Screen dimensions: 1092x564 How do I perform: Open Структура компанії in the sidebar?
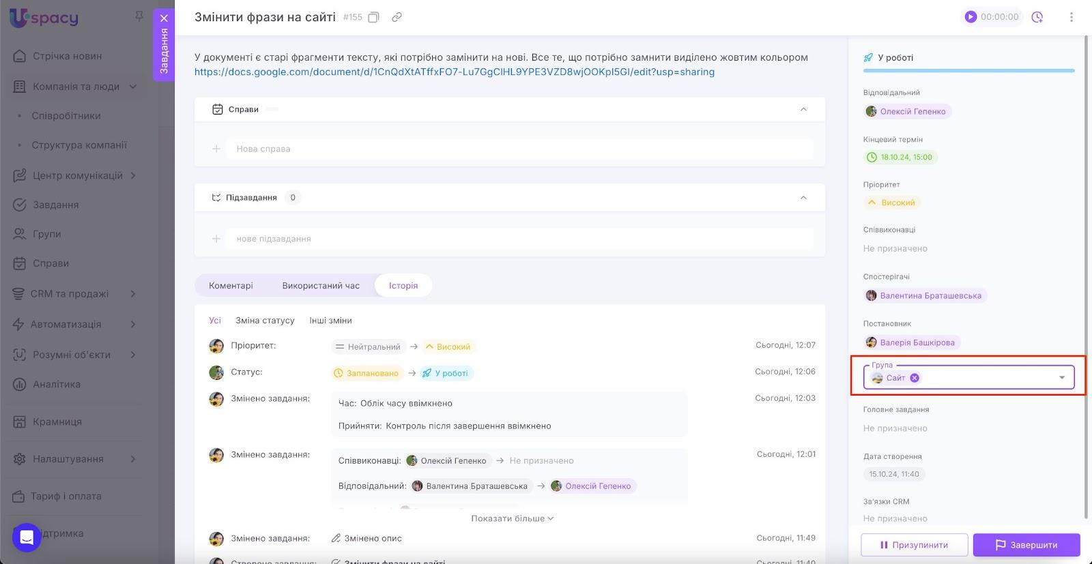tap(79, 145)
